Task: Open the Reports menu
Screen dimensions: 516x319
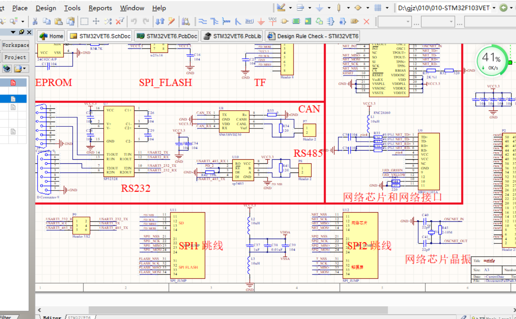Action: coord(100,8)
